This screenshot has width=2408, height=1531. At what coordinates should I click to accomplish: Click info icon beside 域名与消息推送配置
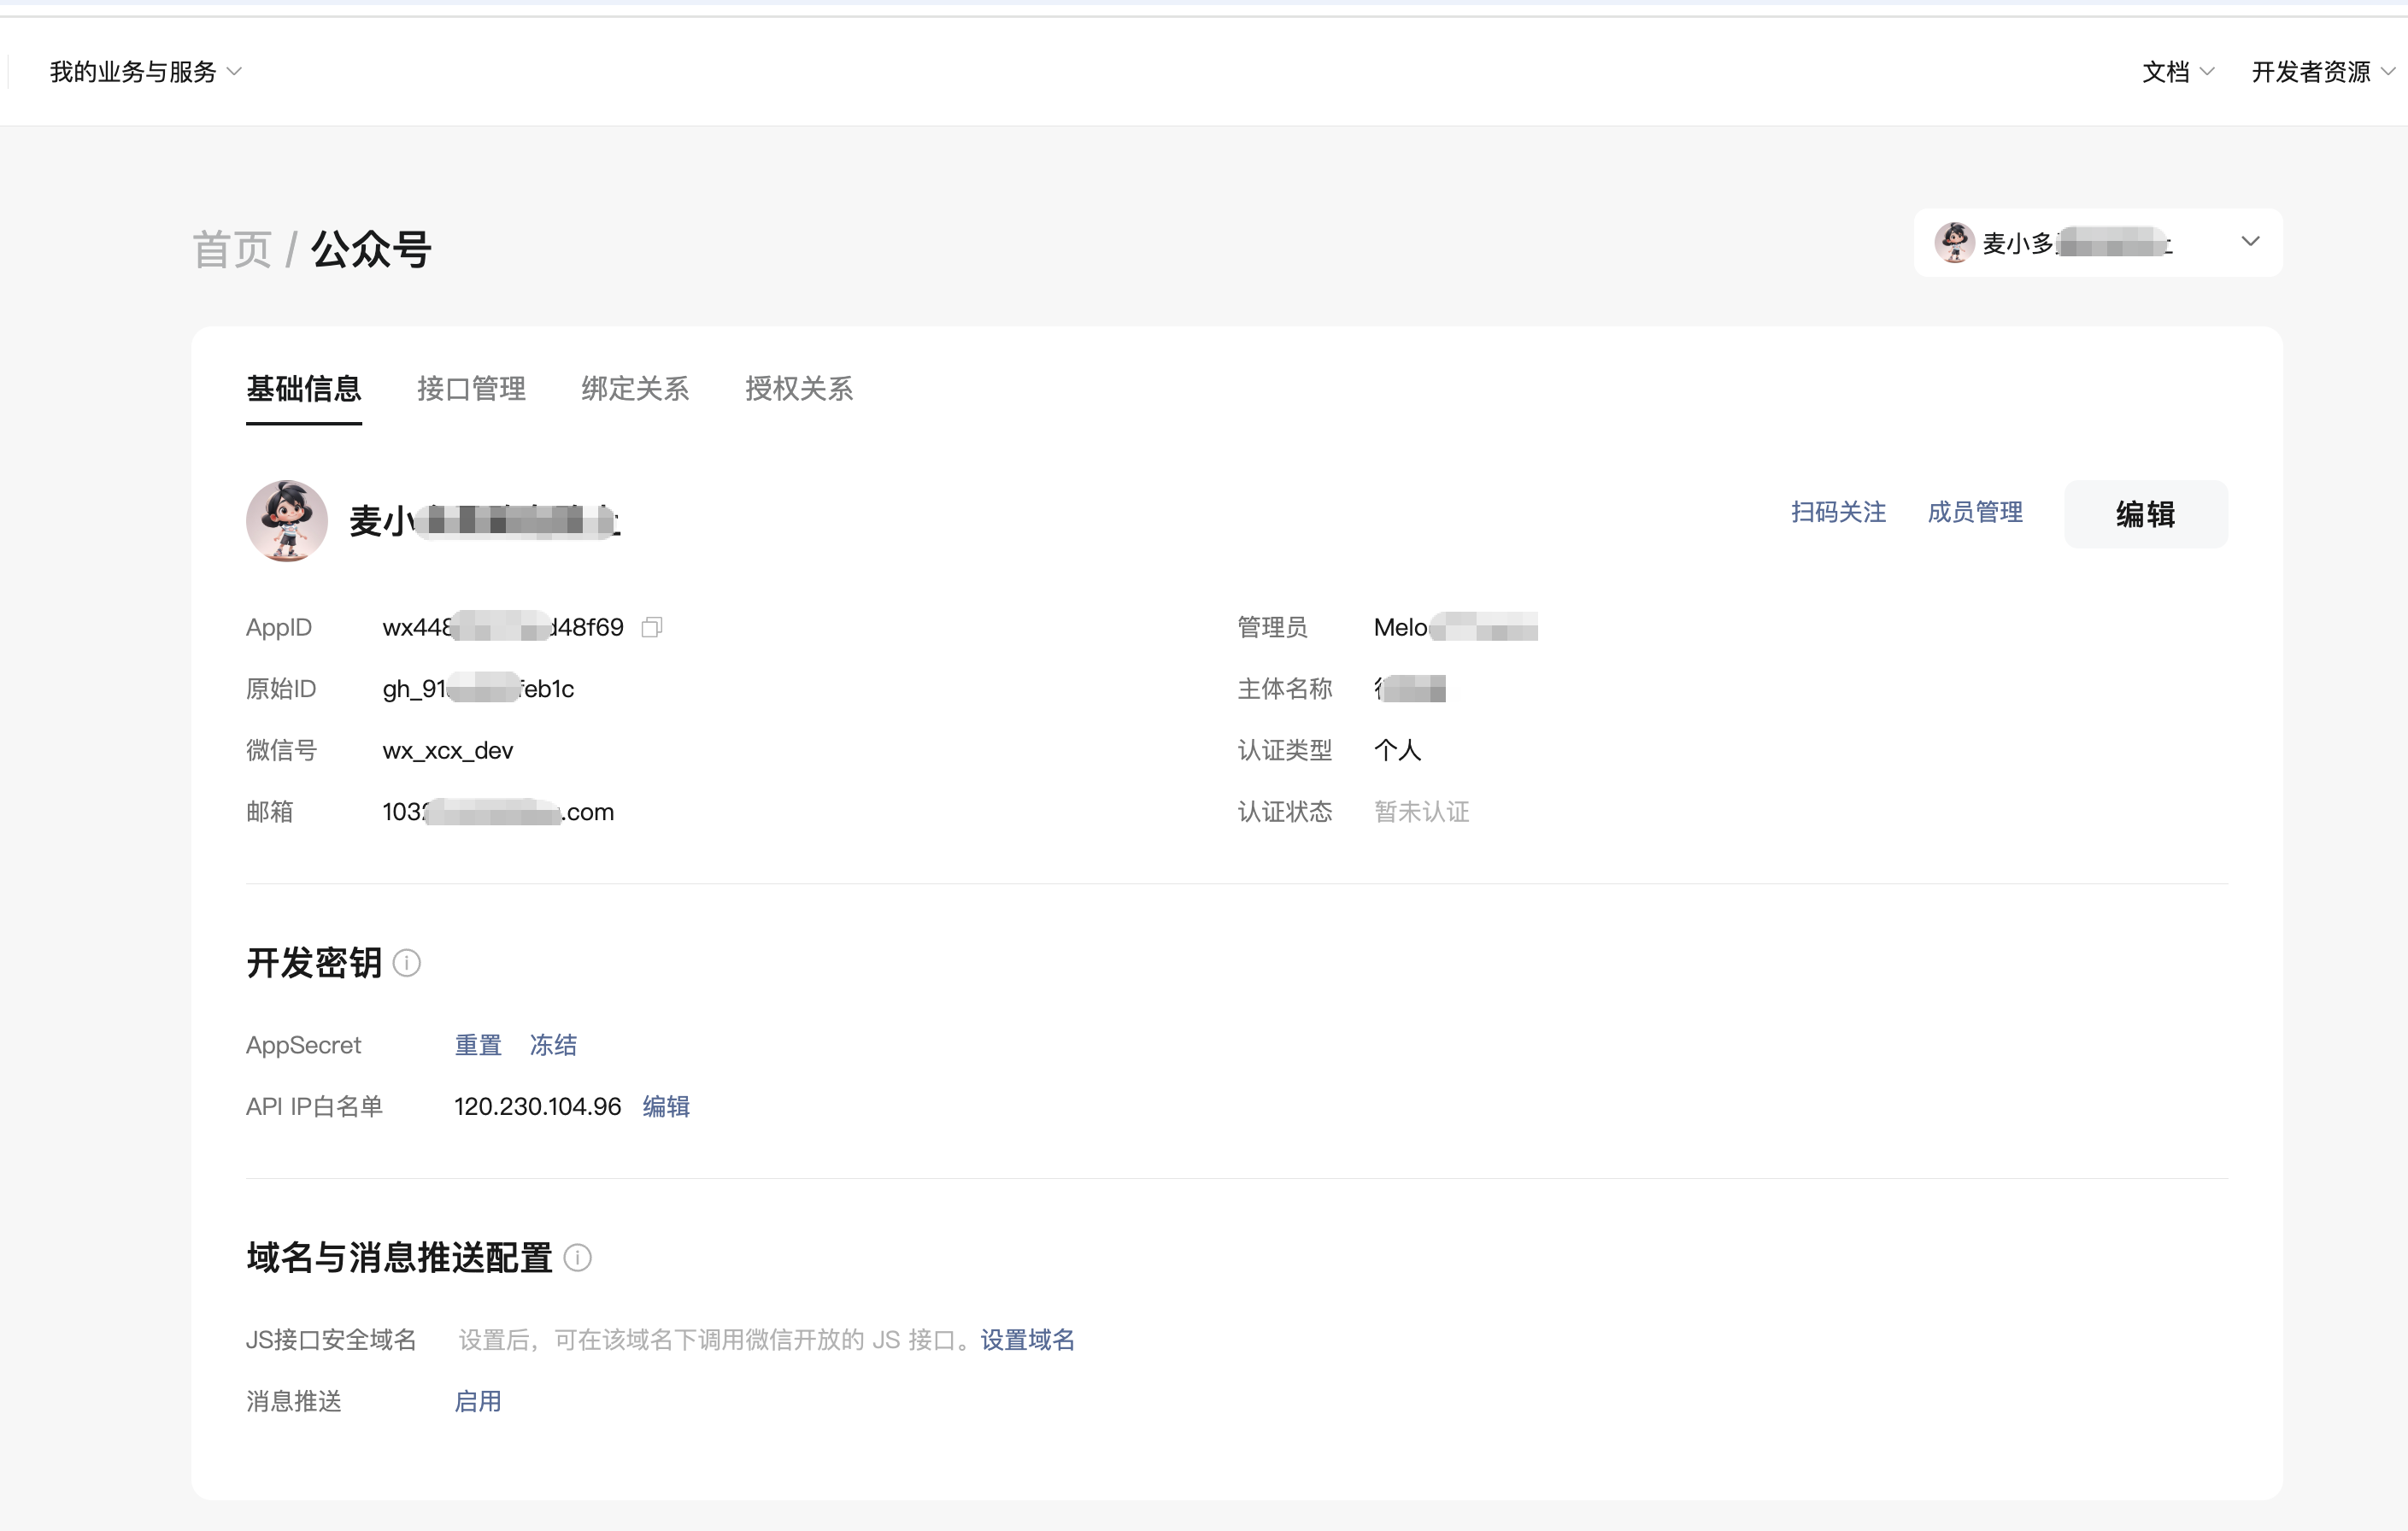578,1258
